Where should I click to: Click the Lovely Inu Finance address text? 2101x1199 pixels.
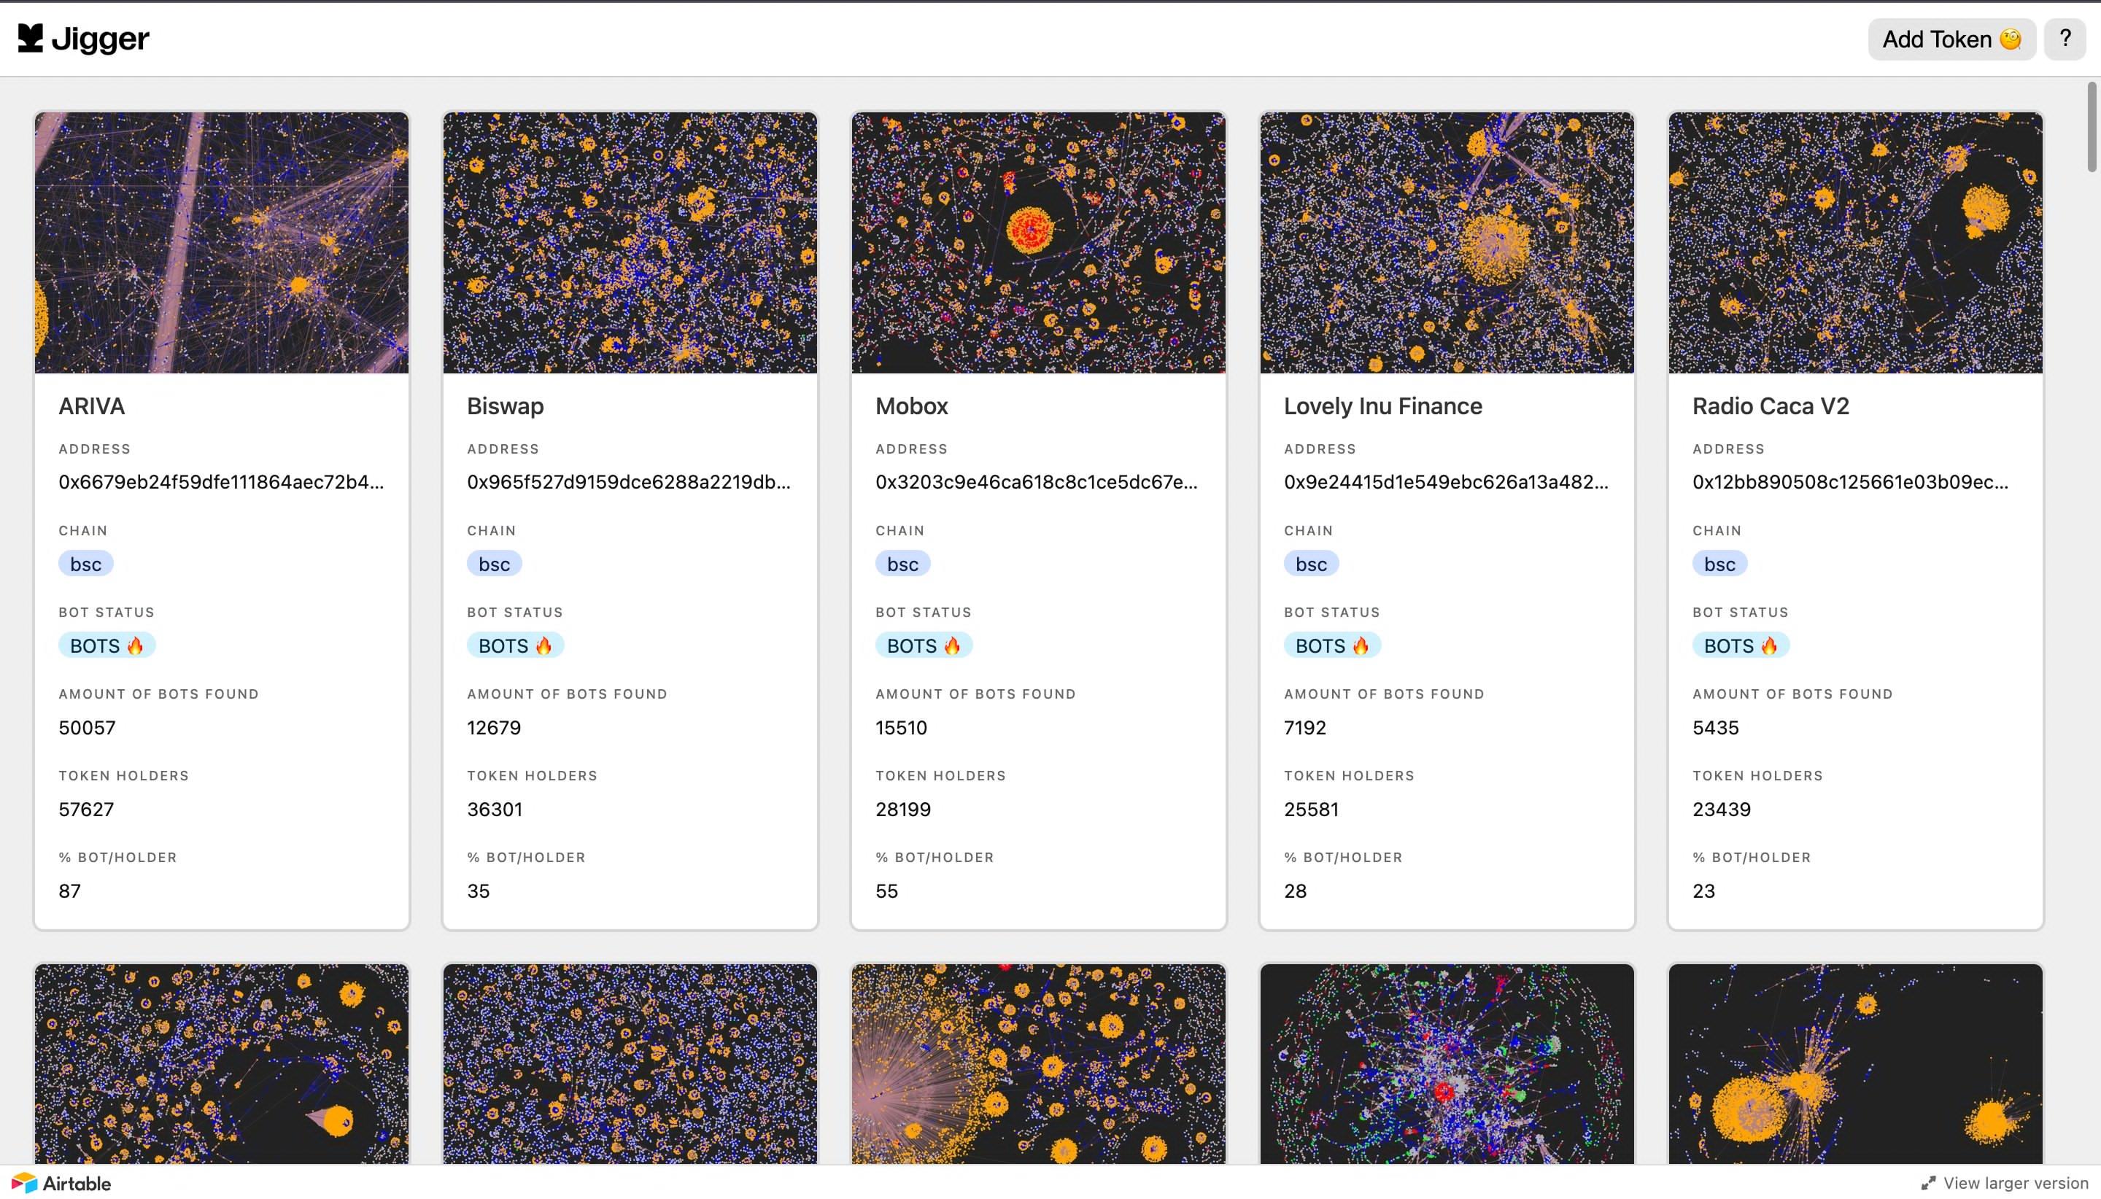(1445, 483)
